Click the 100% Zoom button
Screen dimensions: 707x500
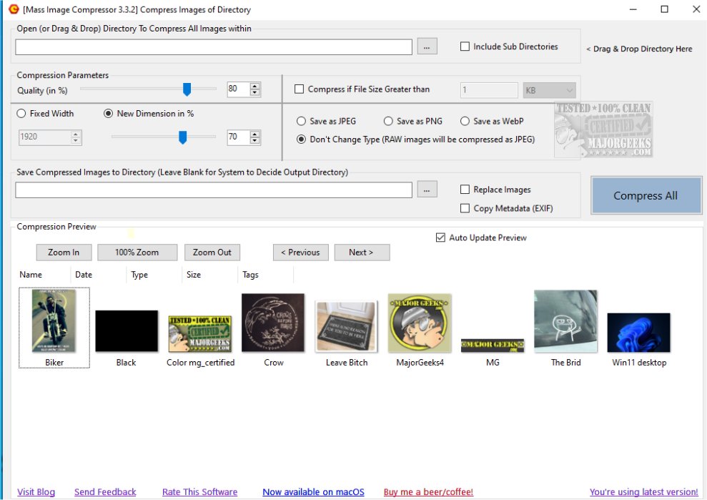(137, 253)
